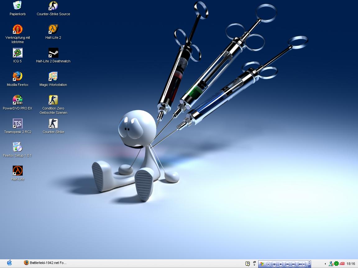358x268 pixels.
Task: Click the Mozilla Firefox desktop shortcut
Action: click(18, 77)
